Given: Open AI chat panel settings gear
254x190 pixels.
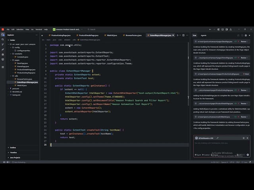Looking at the screenshot, I should coord(246,35).
